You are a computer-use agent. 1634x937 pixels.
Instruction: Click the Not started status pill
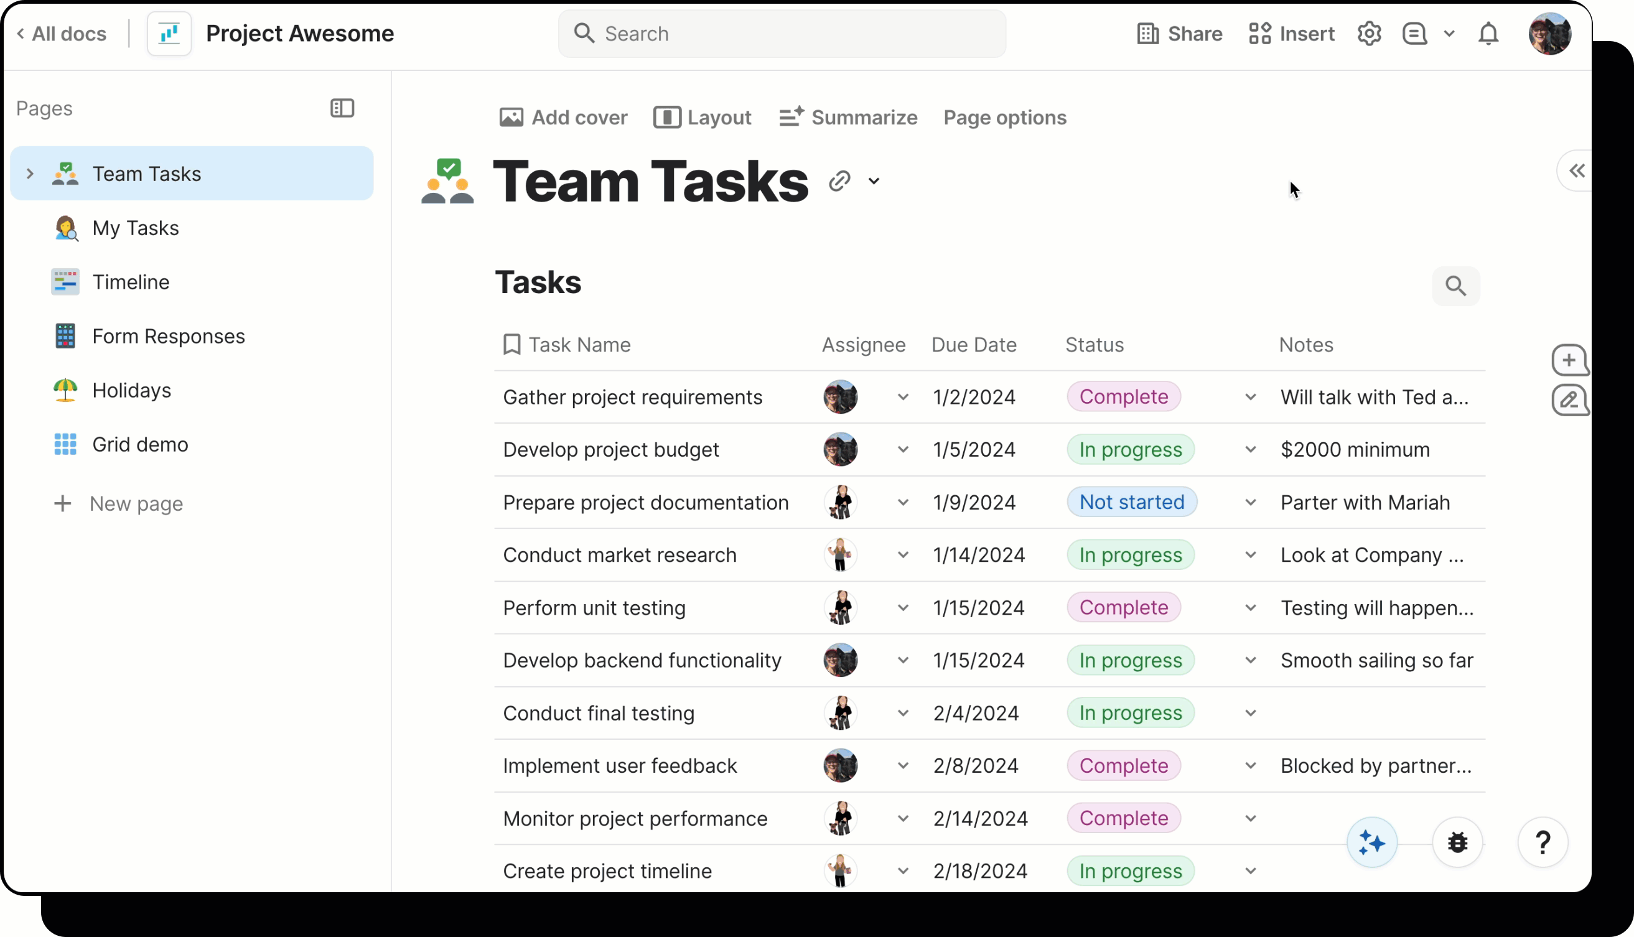pos(1131,502)
